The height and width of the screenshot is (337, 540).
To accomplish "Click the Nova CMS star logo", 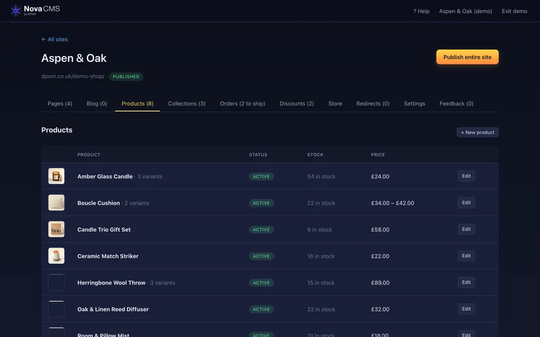I will point(16,11).
